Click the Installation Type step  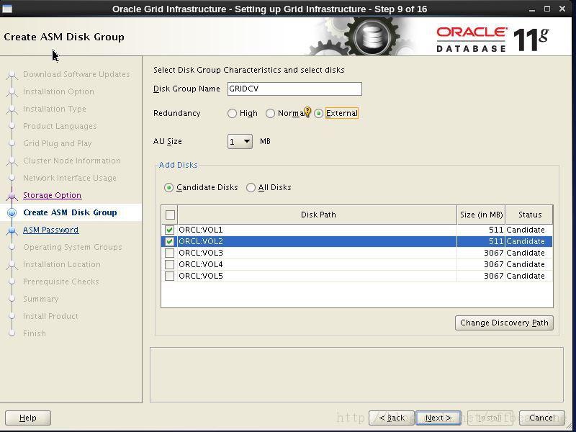click(55, 109)
